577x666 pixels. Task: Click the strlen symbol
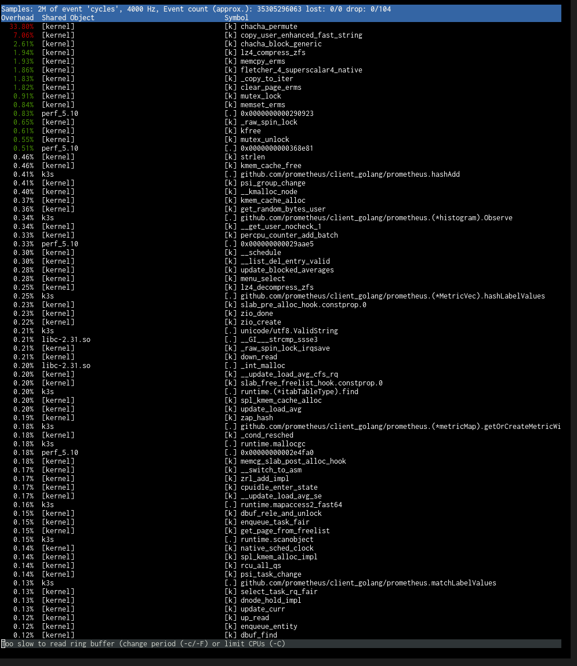pos(252,157)
